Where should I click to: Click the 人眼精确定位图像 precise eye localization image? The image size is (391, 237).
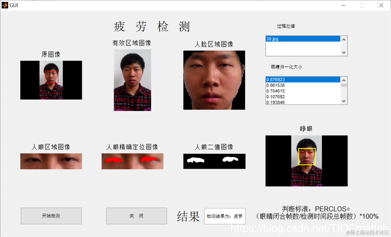click(x=132, y=161)
